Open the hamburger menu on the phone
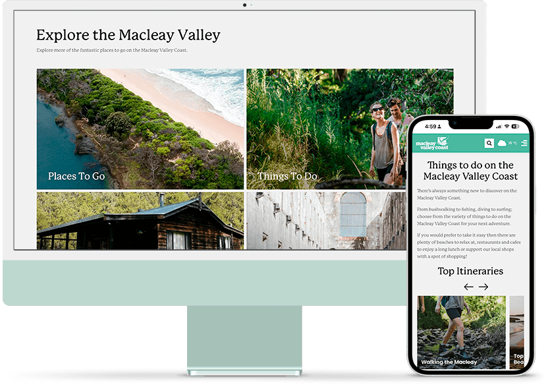The width and height of the screenshot is (548, 385). pyautogui.click(x=524, y=143)
